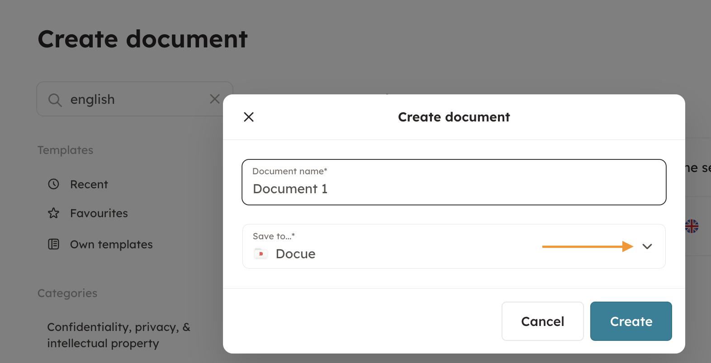Screen dimensions: 711x363
Task: Clear the 'english' search with the X
Action: [x=215, y=99]
